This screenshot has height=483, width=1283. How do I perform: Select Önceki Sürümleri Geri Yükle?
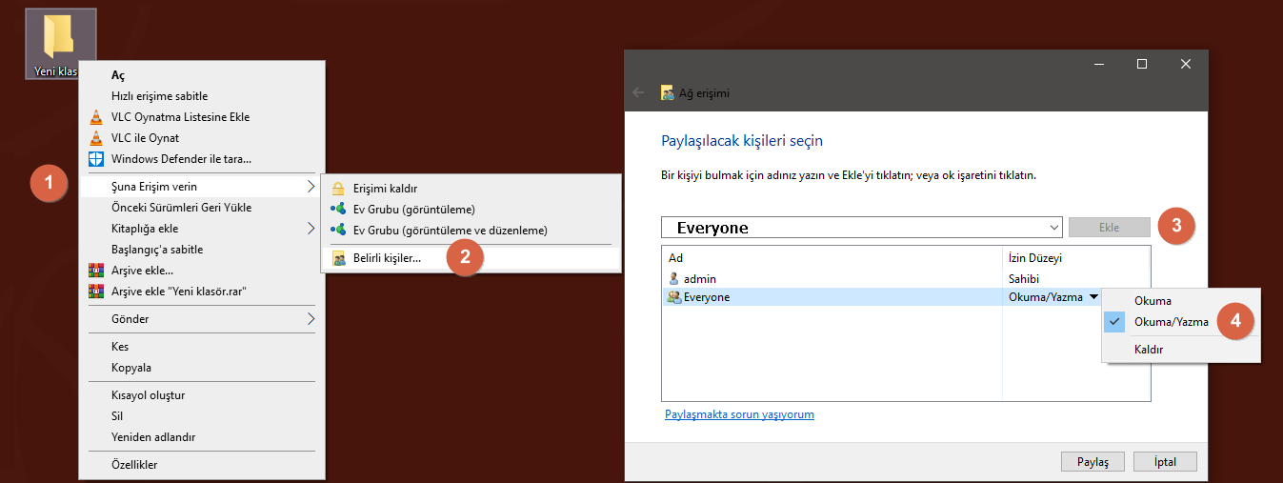[x=203, y=208]
